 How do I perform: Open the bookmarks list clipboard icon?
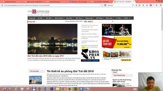click(140, 5)
